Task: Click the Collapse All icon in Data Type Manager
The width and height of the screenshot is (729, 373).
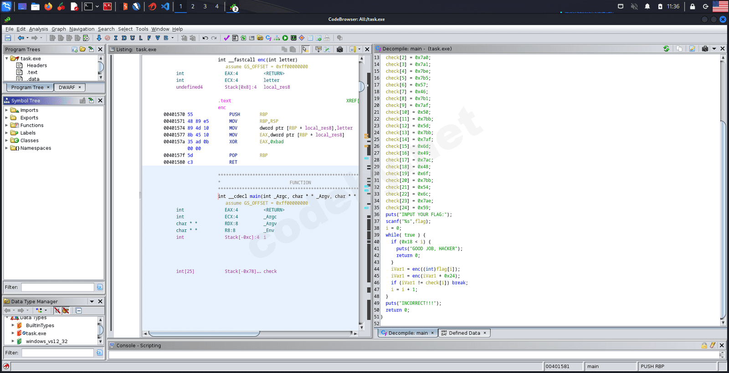Action: pos(79,311)
